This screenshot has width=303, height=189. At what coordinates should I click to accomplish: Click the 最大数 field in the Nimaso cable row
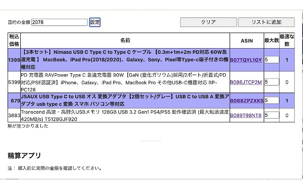coord(272,60)
